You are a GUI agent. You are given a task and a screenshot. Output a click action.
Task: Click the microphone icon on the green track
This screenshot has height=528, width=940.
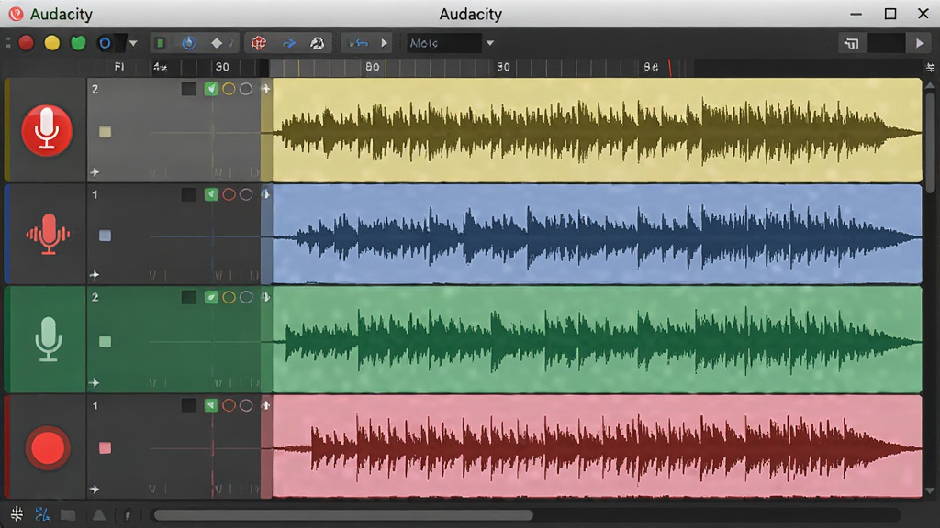[48, 339]
